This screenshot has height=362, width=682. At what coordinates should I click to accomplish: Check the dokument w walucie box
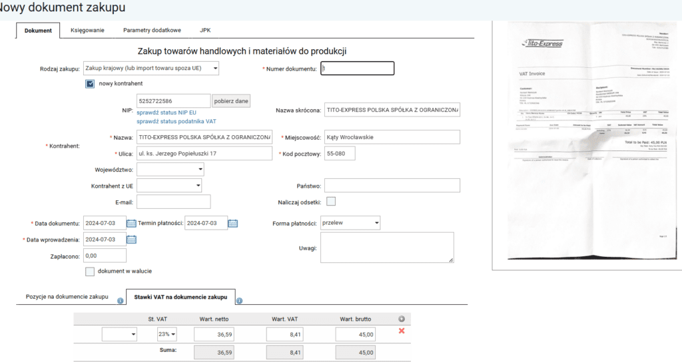coord(90,271)
